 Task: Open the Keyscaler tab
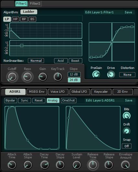(101, 92)
